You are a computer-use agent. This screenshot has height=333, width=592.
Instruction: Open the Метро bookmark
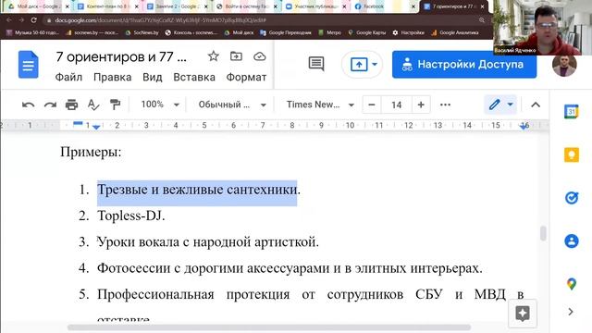[x=330, y=33]
